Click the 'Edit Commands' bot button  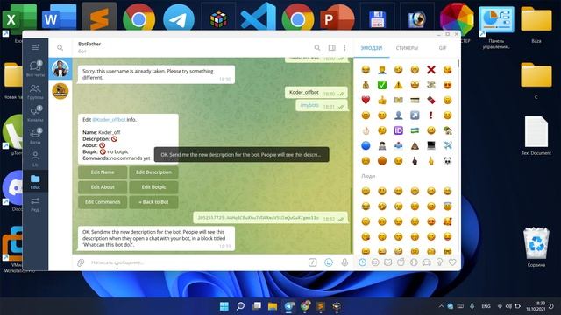coord(103,202)
